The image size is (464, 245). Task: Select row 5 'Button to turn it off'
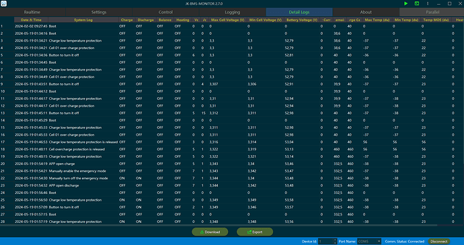tap(232, 55)
